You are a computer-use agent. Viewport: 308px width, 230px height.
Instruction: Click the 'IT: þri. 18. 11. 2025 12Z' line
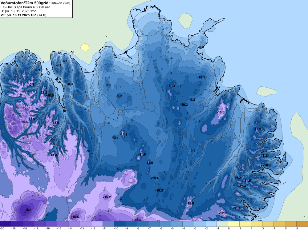click(18, 11)
